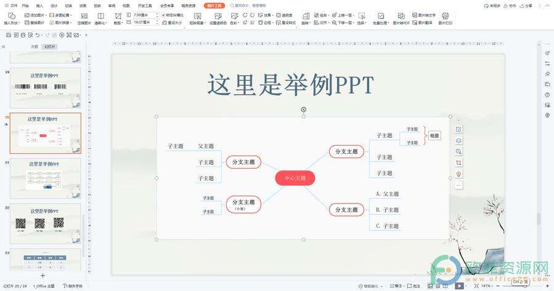Click the undo arrow icon

[x=38, y=35]
